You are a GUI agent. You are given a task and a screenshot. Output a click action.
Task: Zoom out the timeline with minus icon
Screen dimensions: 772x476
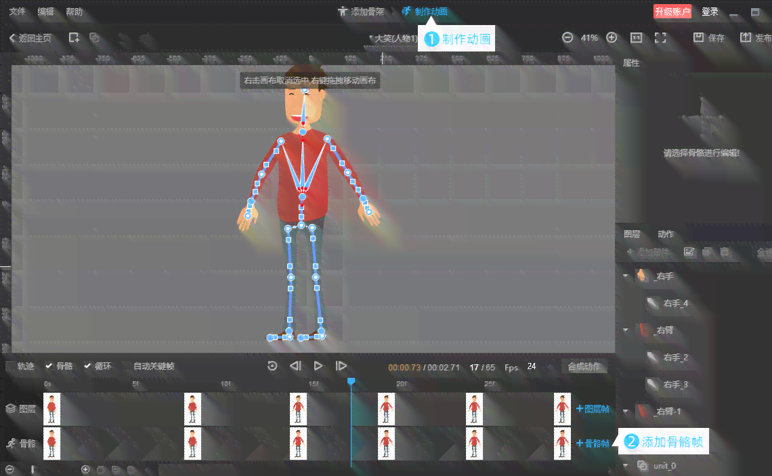[x=9, y=470]
